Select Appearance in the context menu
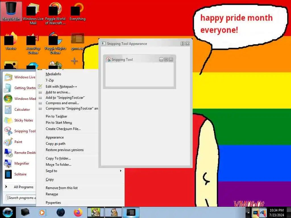 point(55,137)
